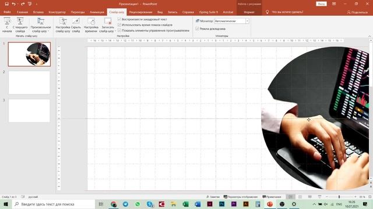Expand quick access toolbar customization arrow
This screenshot has width=373, height=209.
coord(36,4)
